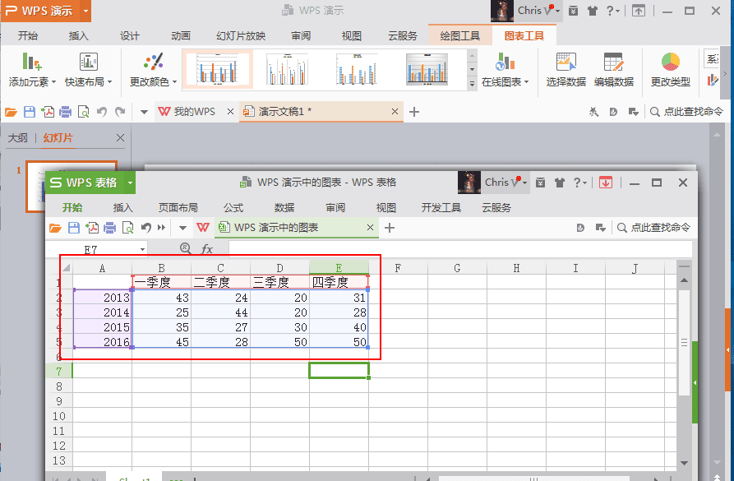Open WPS 表格 application menu dropdown arrow
This screenshot has width=734, height=481.
pos(130,183)
